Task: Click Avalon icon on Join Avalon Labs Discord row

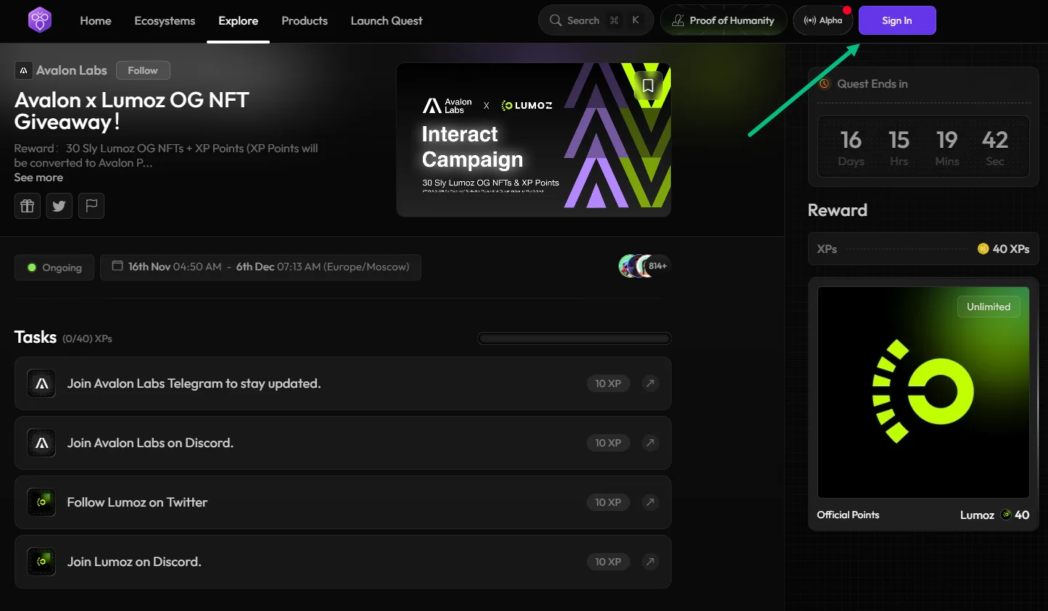Action: tap(41, 443)
